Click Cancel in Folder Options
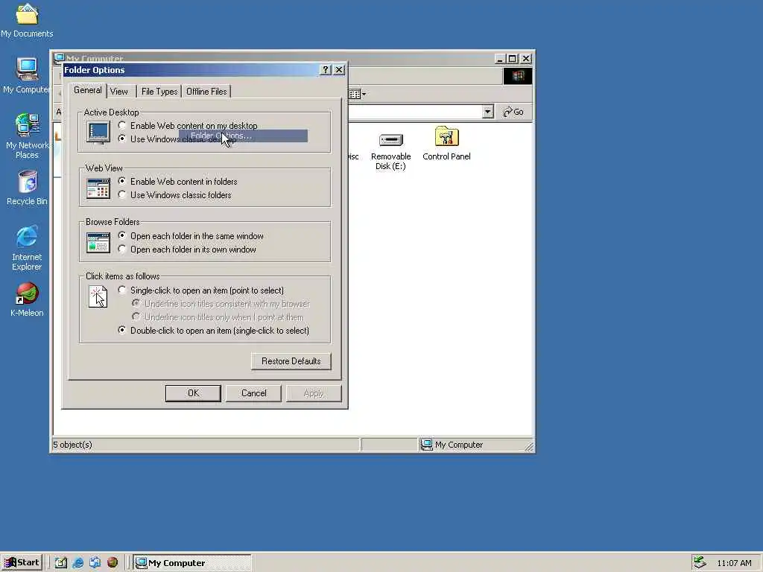Viewport: 763px width, 572px height. click(x=253, y=393)
